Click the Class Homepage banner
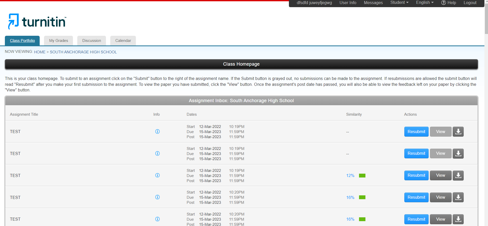488x226 pixels. coord(241,64)
